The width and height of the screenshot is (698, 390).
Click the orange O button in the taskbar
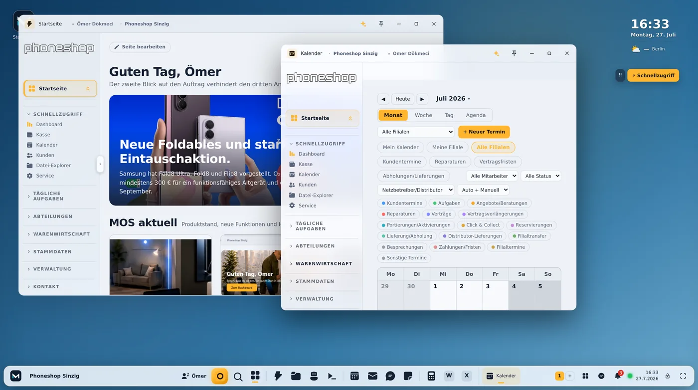[x=220, y=376]
